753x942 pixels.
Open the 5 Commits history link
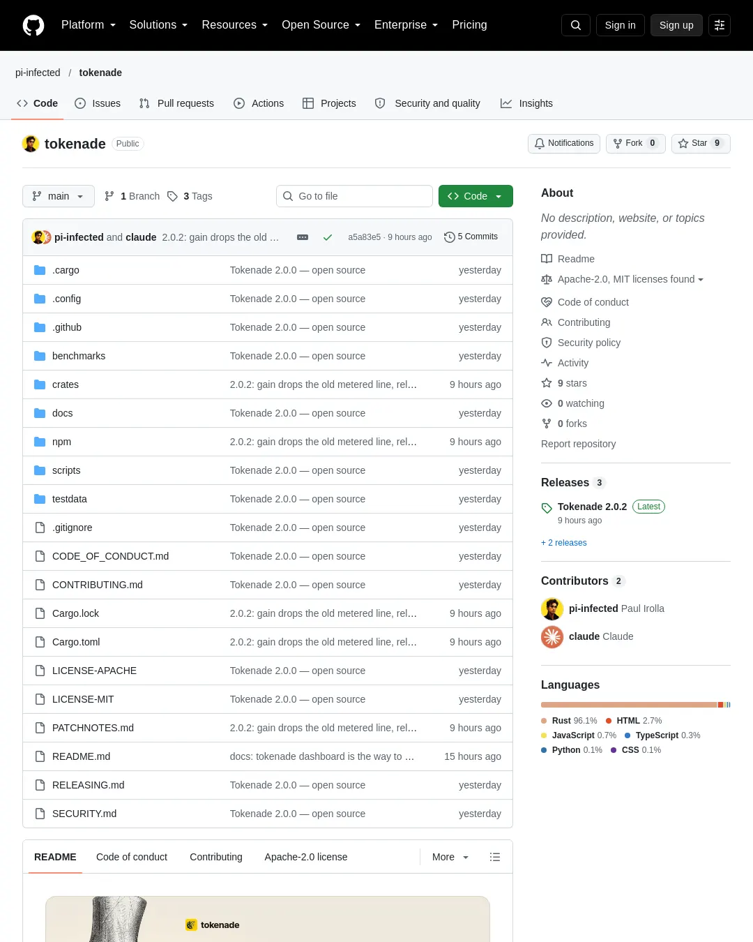[471, 237]
